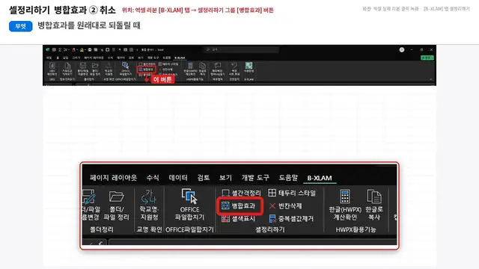Click the red 위치 location text in the header
Viewport: 479px width, 269px height.
click(x=198, y=10)
